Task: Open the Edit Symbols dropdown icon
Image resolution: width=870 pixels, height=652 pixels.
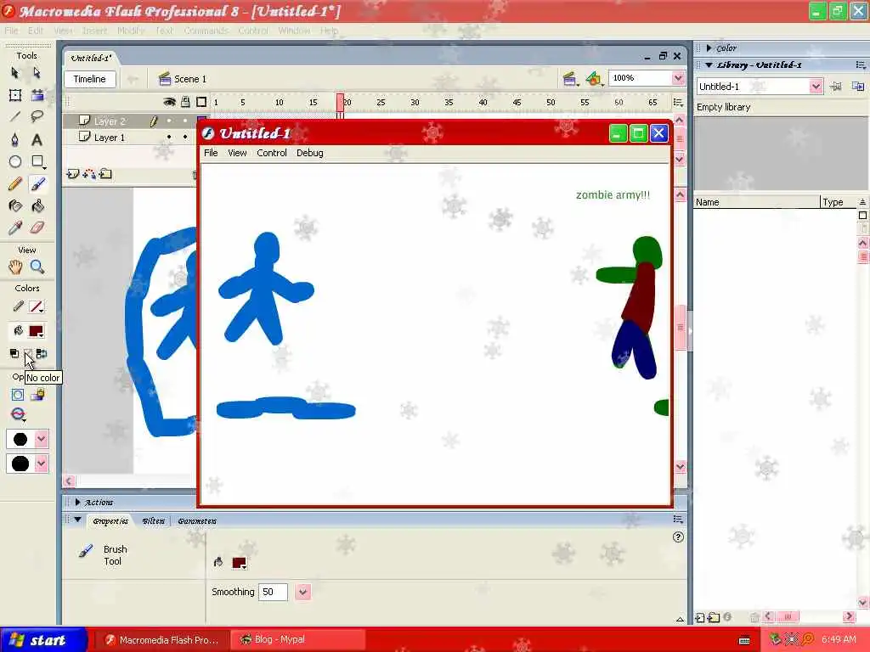Action: (594, 79)
